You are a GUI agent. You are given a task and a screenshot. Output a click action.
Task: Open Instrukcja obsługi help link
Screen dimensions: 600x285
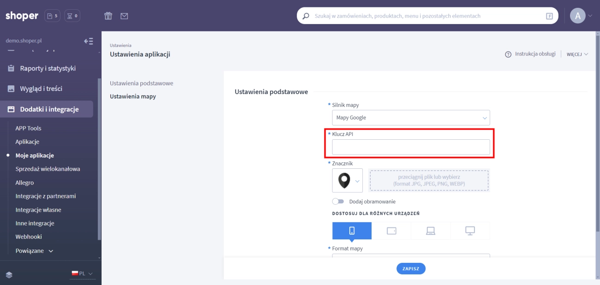530,54
